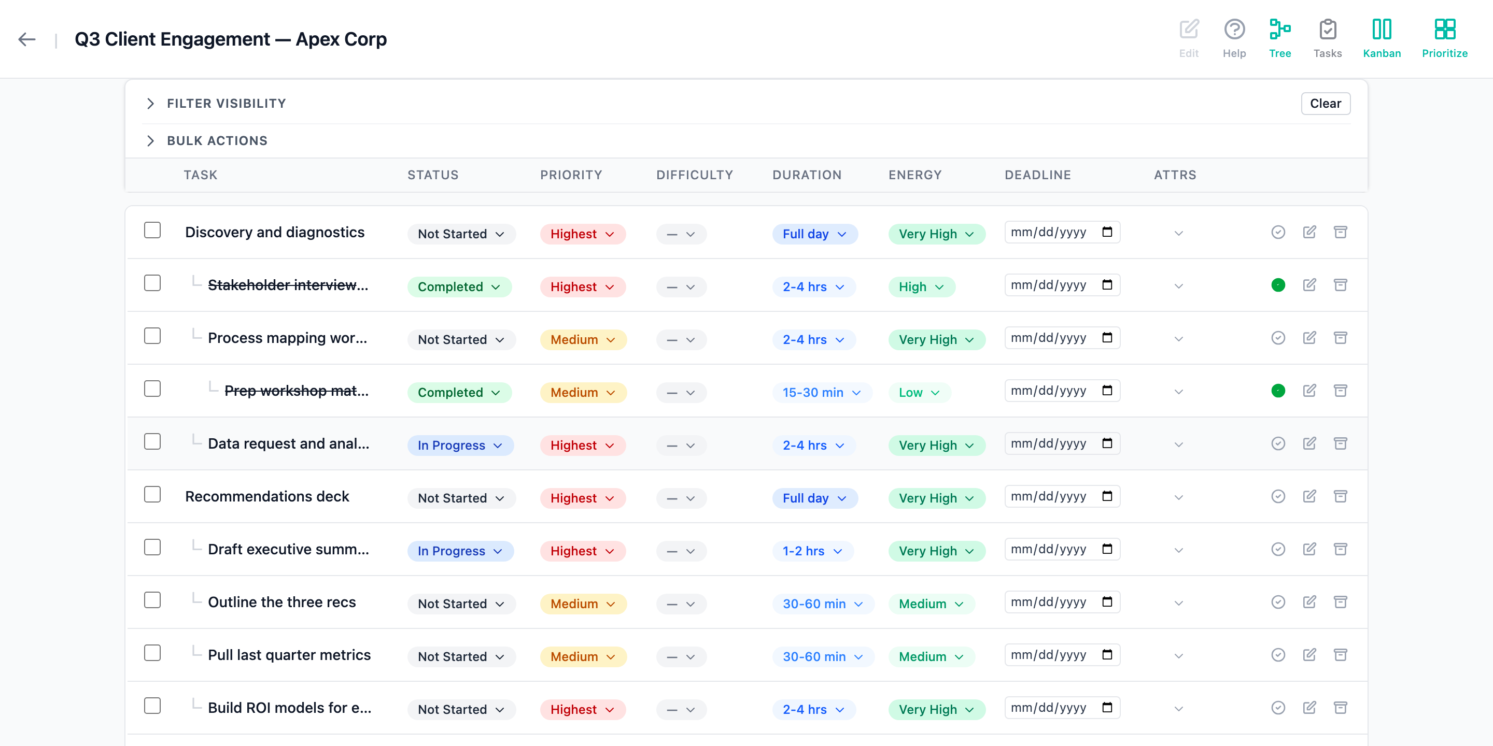This screenshot has height=746, width=1493.
Task: Open energy dropdown for Draft executive summary
Action: tap(936, 551)
